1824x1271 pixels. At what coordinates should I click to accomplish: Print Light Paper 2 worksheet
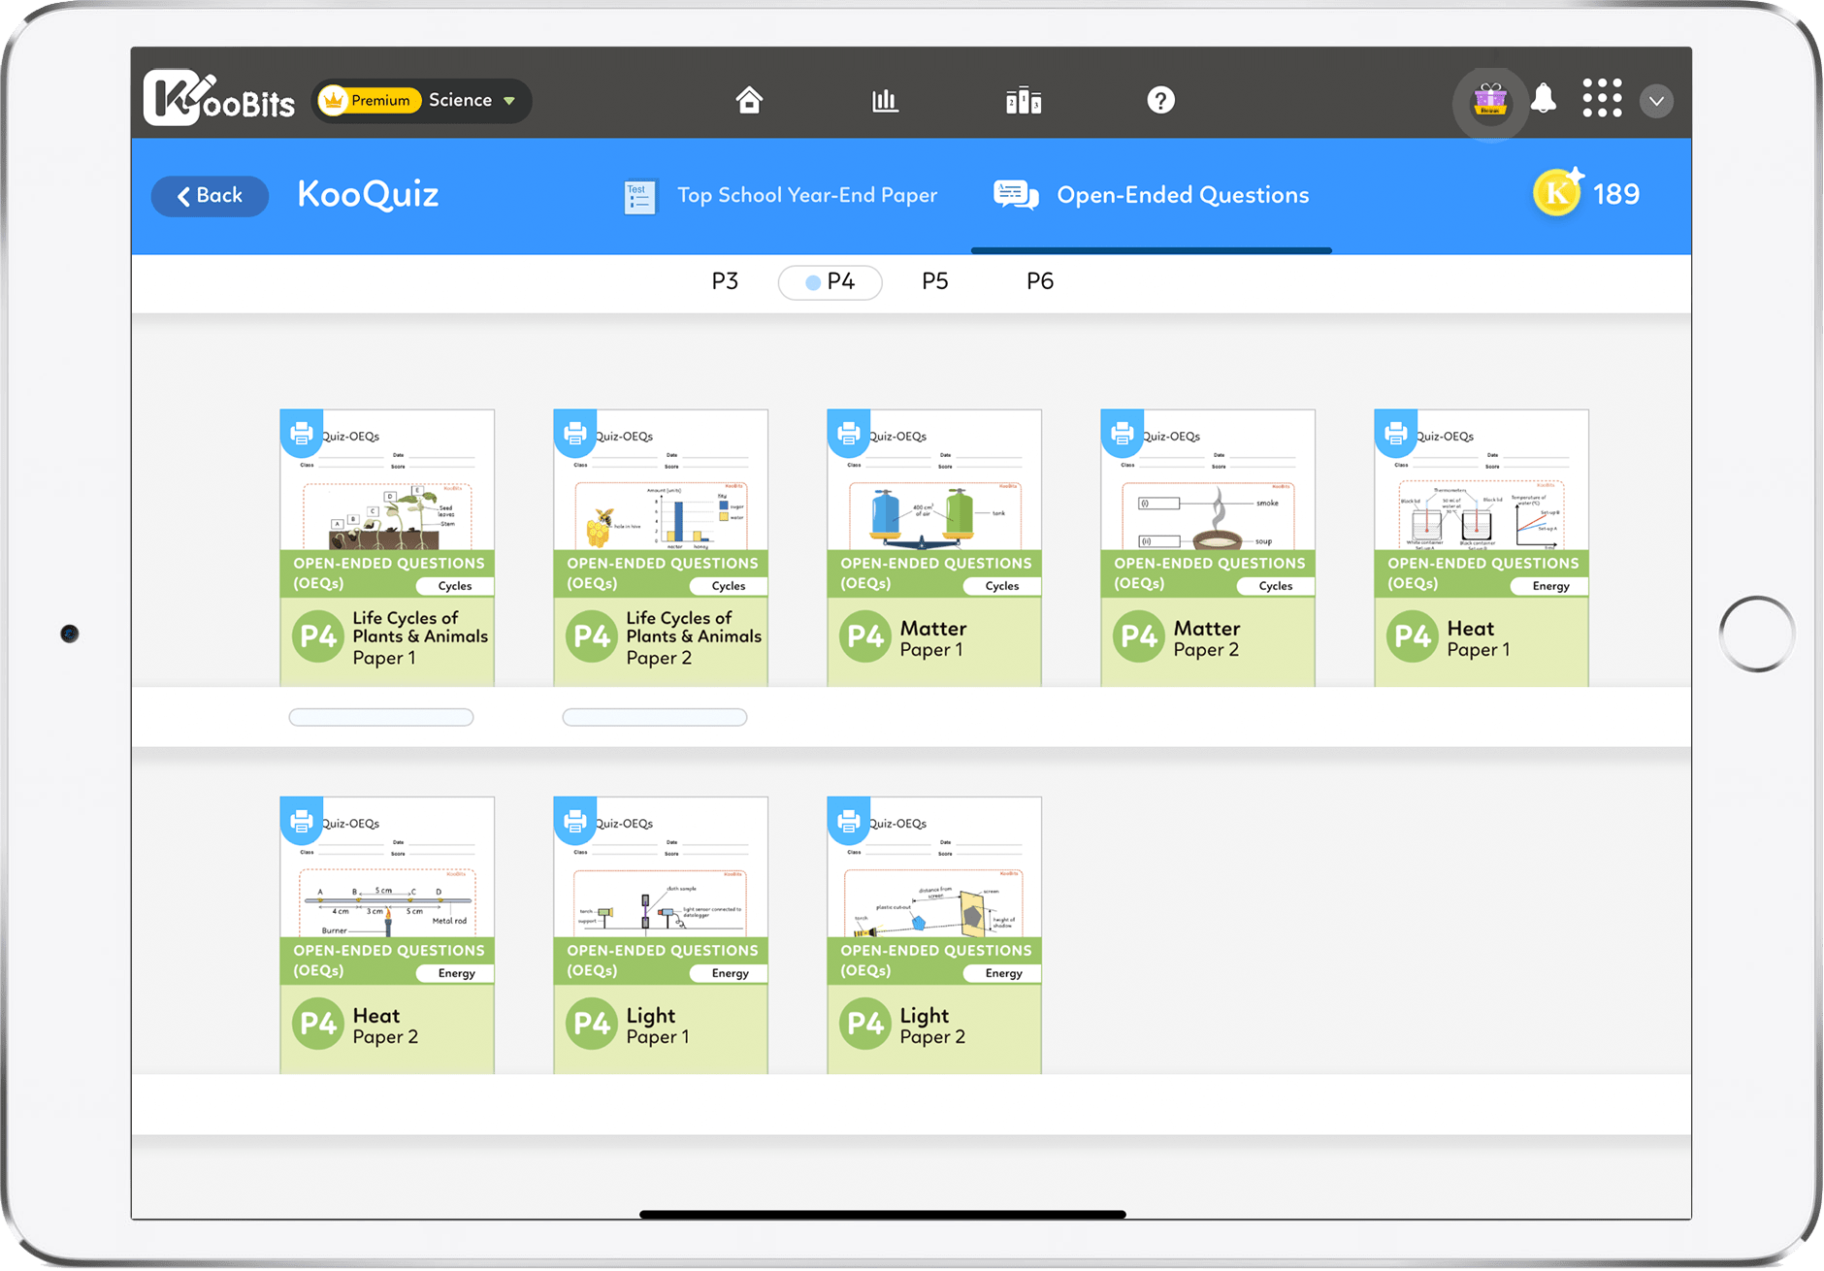(x=848, y=821)
